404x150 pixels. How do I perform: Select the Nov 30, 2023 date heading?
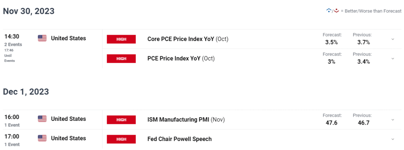[29, 11]
